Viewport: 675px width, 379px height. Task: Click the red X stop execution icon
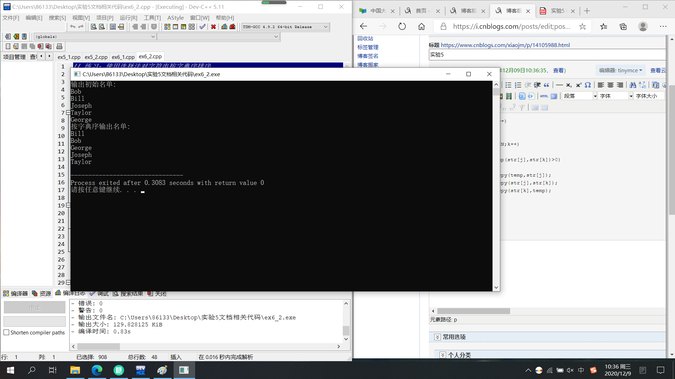[x=213, y=27]
